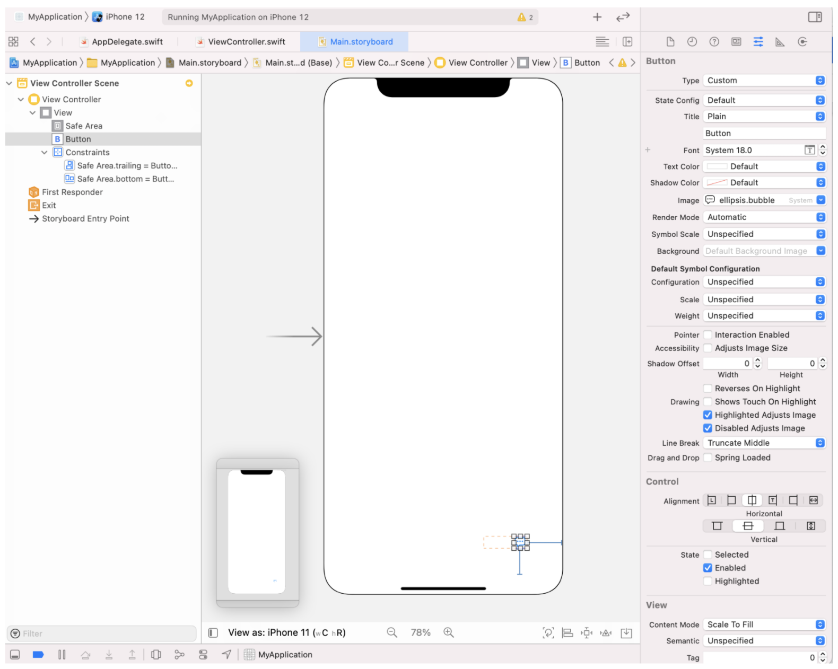Open the Align constraints menu
838x669 pixels.
click(x=568, y=632)
